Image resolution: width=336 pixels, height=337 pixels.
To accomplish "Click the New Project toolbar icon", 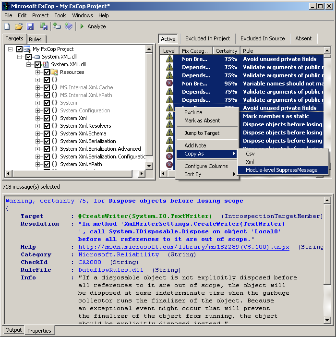I will (7, 26).
